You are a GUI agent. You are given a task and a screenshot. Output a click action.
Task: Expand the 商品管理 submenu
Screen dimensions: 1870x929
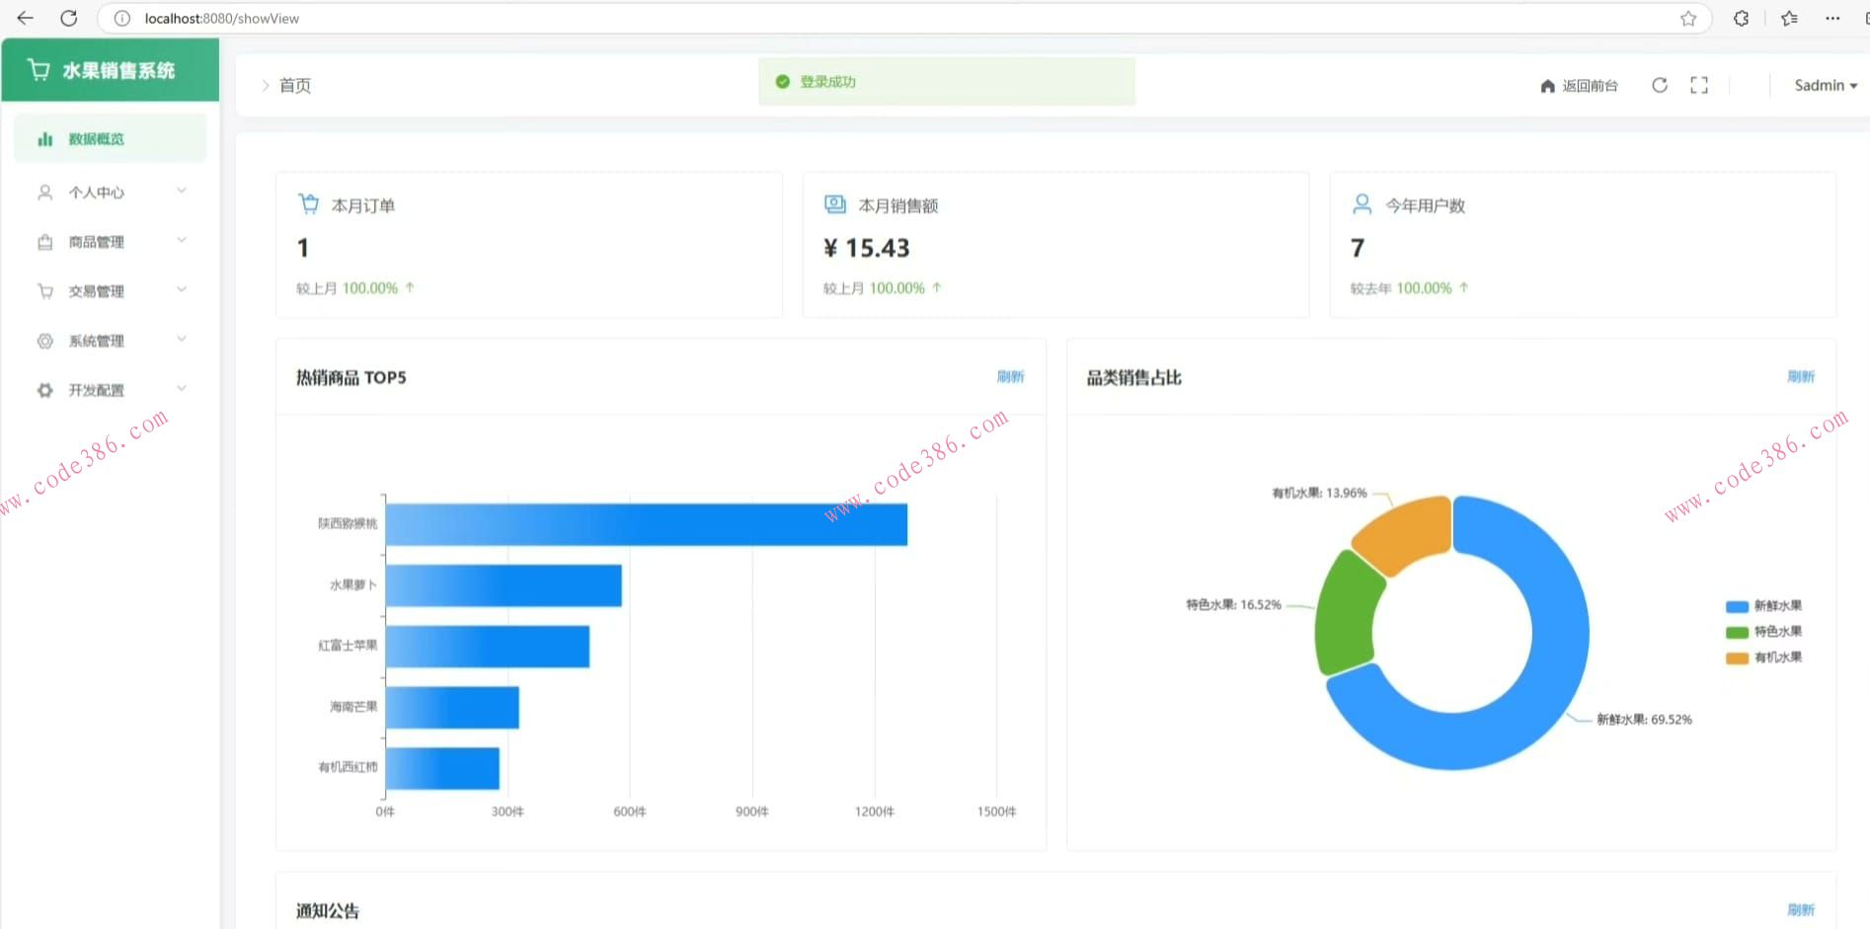110,242
